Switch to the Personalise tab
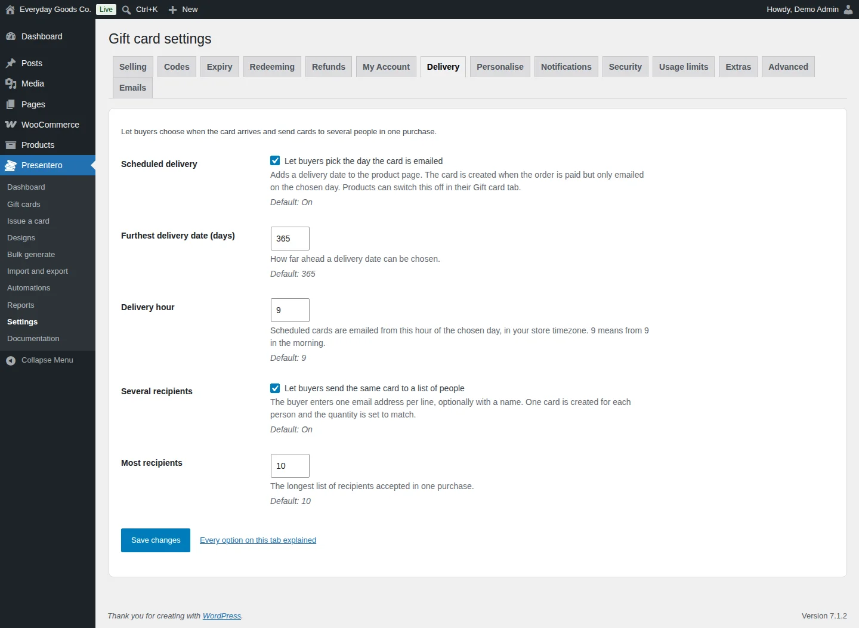 click(500, 67)
